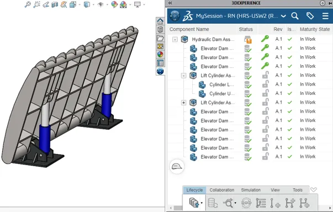Switch to the View tab
Screen dimensions: 333x212
click(x=275, y=190)
